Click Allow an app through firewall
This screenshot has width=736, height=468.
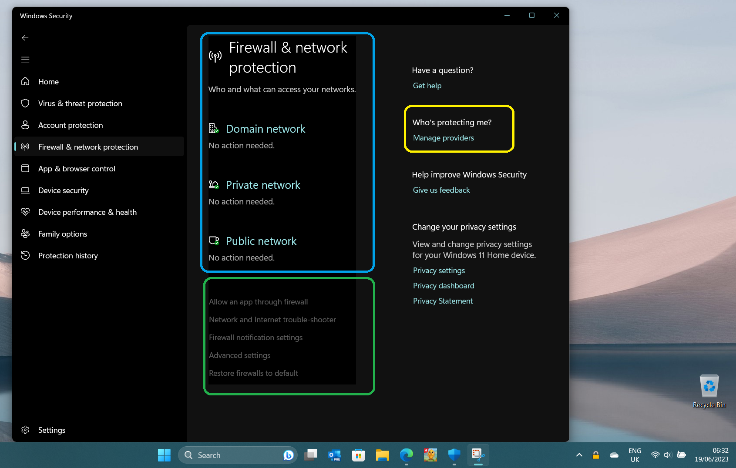pyautogui.click(x=259, y=302)
